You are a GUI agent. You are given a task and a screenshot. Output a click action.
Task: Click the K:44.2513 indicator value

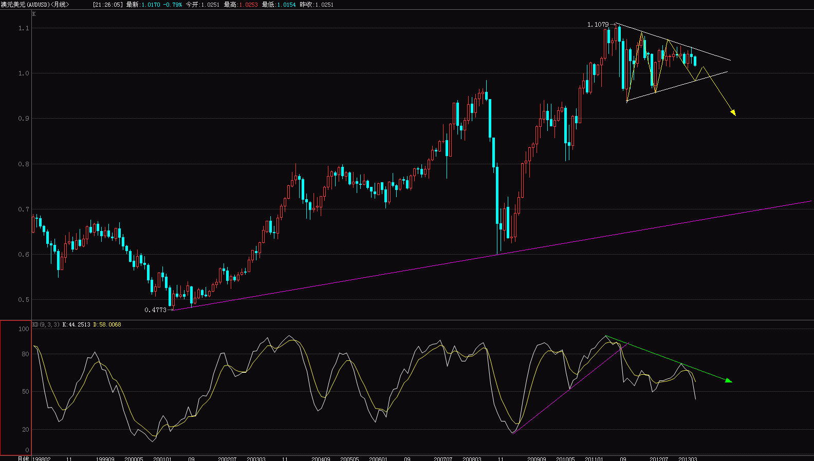tap(76, 324)
